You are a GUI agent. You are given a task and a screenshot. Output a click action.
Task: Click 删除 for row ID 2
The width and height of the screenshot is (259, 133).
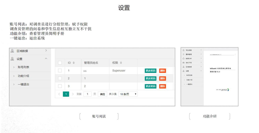(162, 78)
